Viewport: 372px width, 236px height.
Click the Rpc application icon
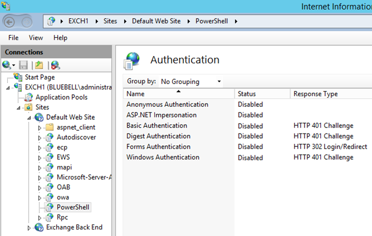coord(50,217)
